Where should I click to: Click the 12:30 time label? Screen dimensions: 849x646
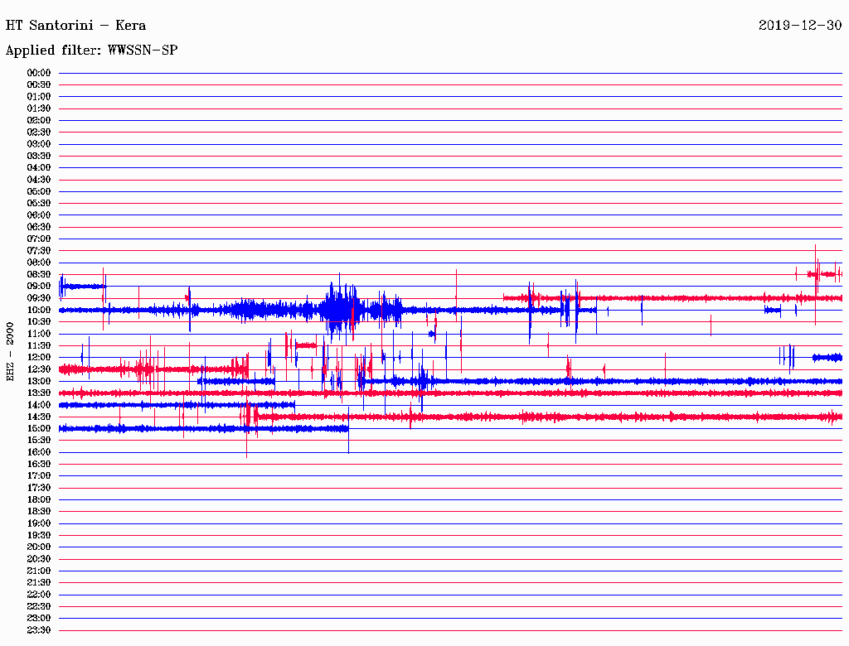point(39,369)
